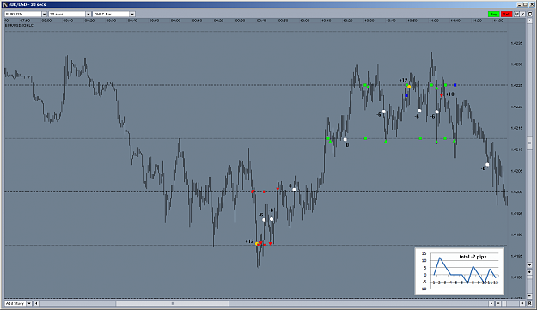The image size is (537, 310).
Task: Click the blue square marker right of 11:10
Action: pyautogui.click(x=455, y=85)
